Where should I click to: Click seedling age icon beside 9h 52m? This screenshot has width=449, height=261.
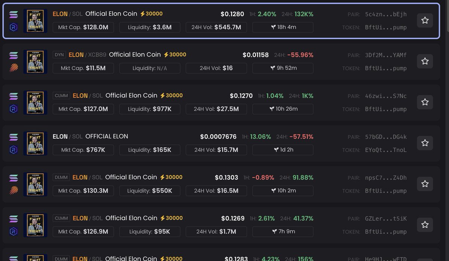273,68
